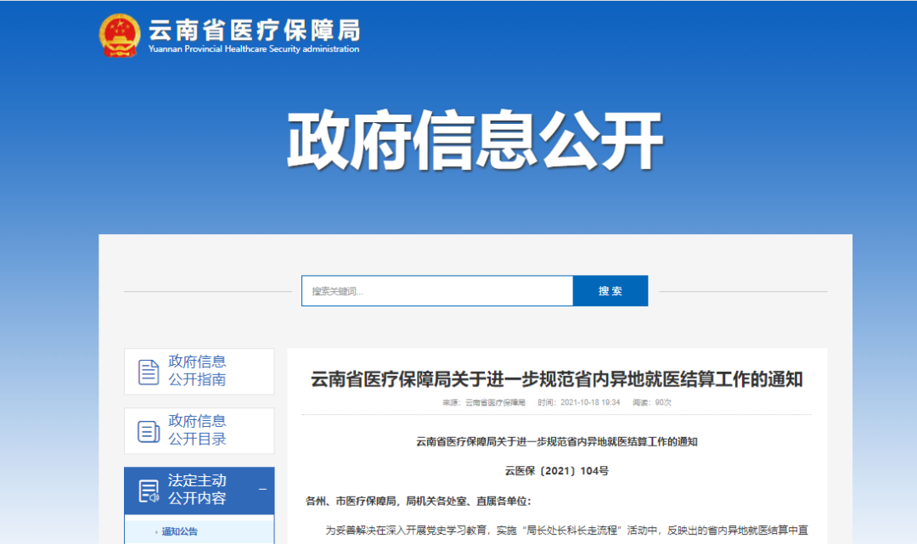Click the centered bold title in the article body
917x544 pixels.
[x=557, y=442]
